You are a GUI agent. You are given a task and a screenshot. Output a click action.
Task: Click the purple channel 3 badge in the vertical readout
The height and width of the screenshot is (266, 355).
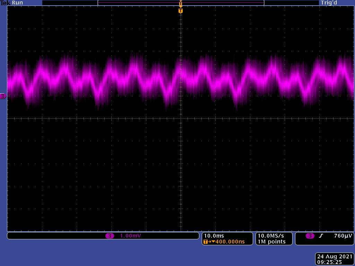pyautogui.click(x=110, y=236)
